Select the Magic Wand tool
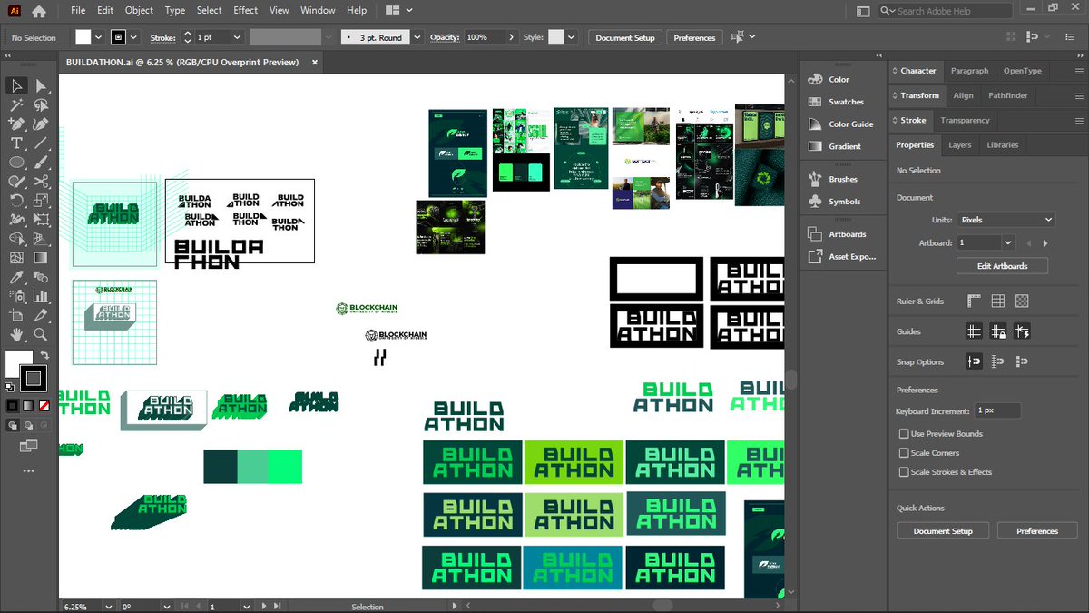The width and height of the screenshot is (1089, 613). [16, 105]
